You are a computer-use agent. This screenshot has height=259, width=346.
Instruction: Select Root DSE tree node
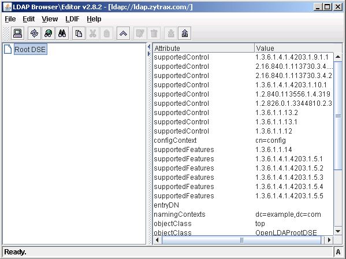point(30,49)
